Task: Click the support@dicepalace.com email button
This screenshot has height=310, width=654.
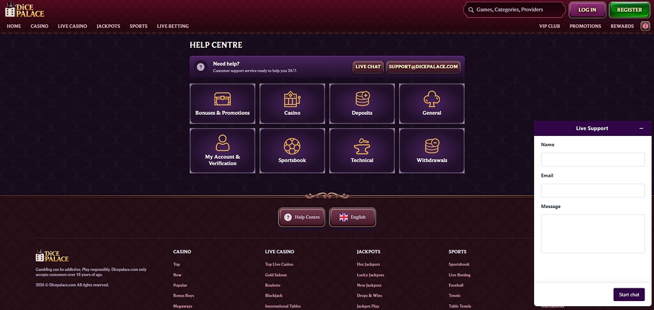Action: pos(423,67)
